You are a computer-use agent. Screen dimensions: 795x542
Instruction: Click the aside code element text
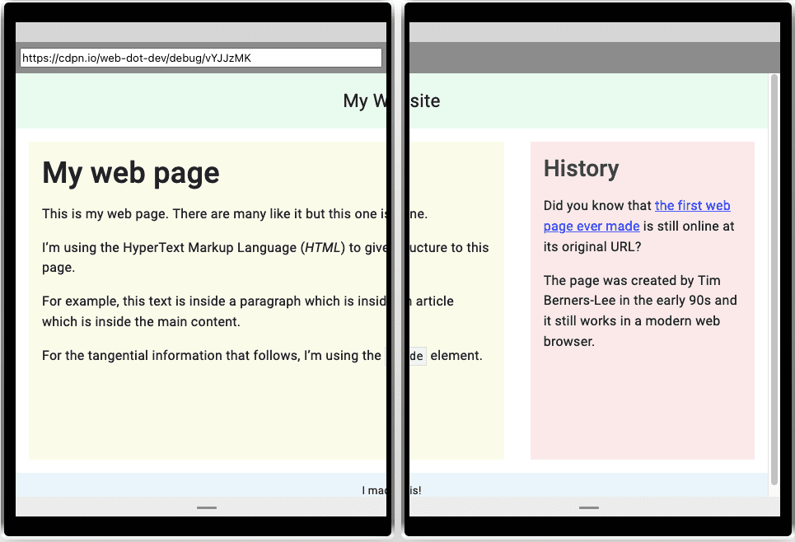pyautogui.click(x=414, y=355)
